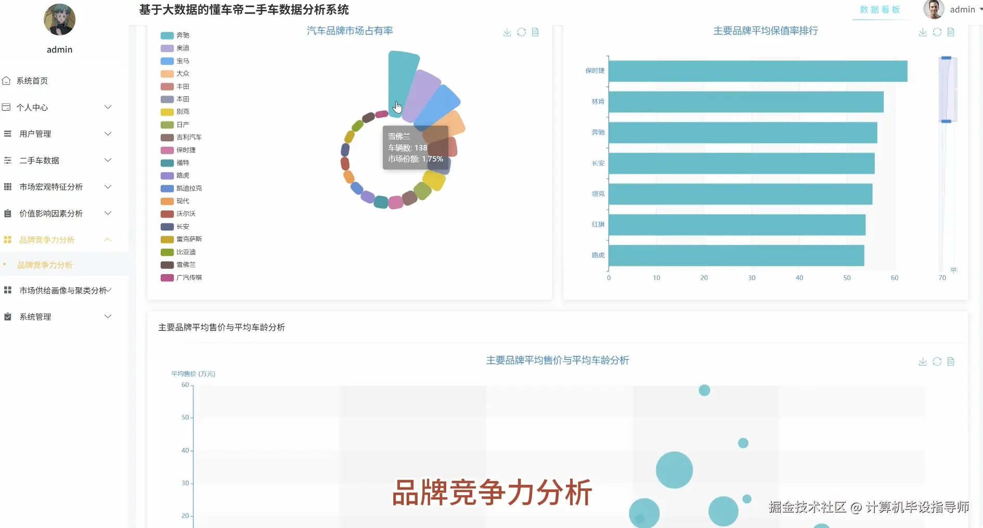
Task: Toggle 奥迪 series in pie legend
Action: tap(175, 48)
